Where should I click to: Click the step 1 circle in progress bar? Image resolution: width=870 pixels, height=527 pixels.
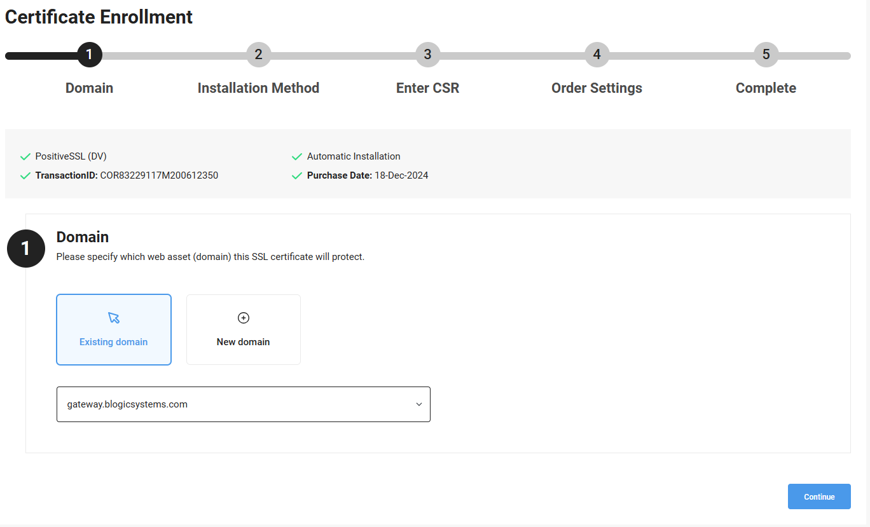(90, 55)
